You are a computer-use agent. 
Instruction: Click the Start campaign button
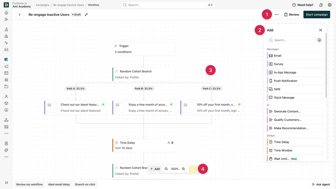click(316, 15)
